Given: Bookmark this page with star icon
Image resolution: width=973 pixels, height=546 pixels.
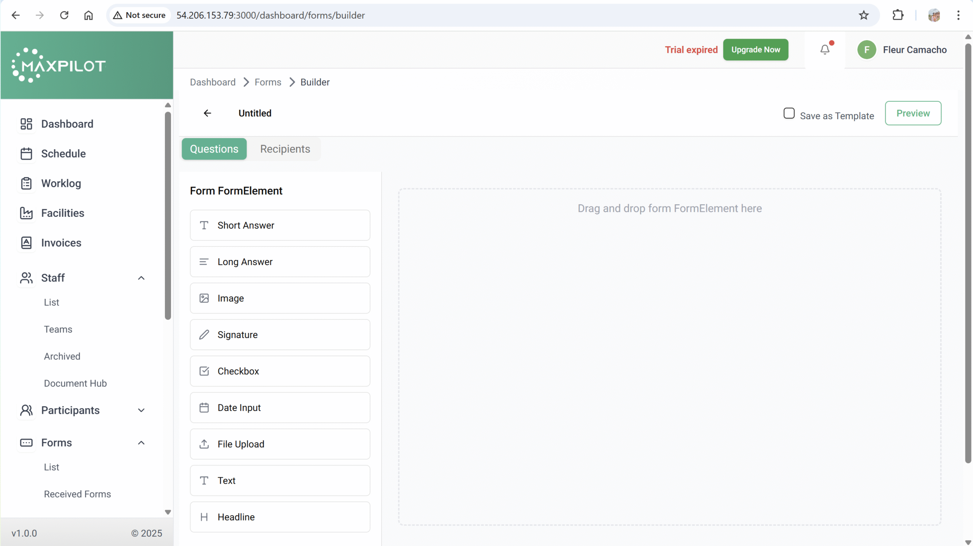Looking at the screenshot, I should [x=864, y=15].
